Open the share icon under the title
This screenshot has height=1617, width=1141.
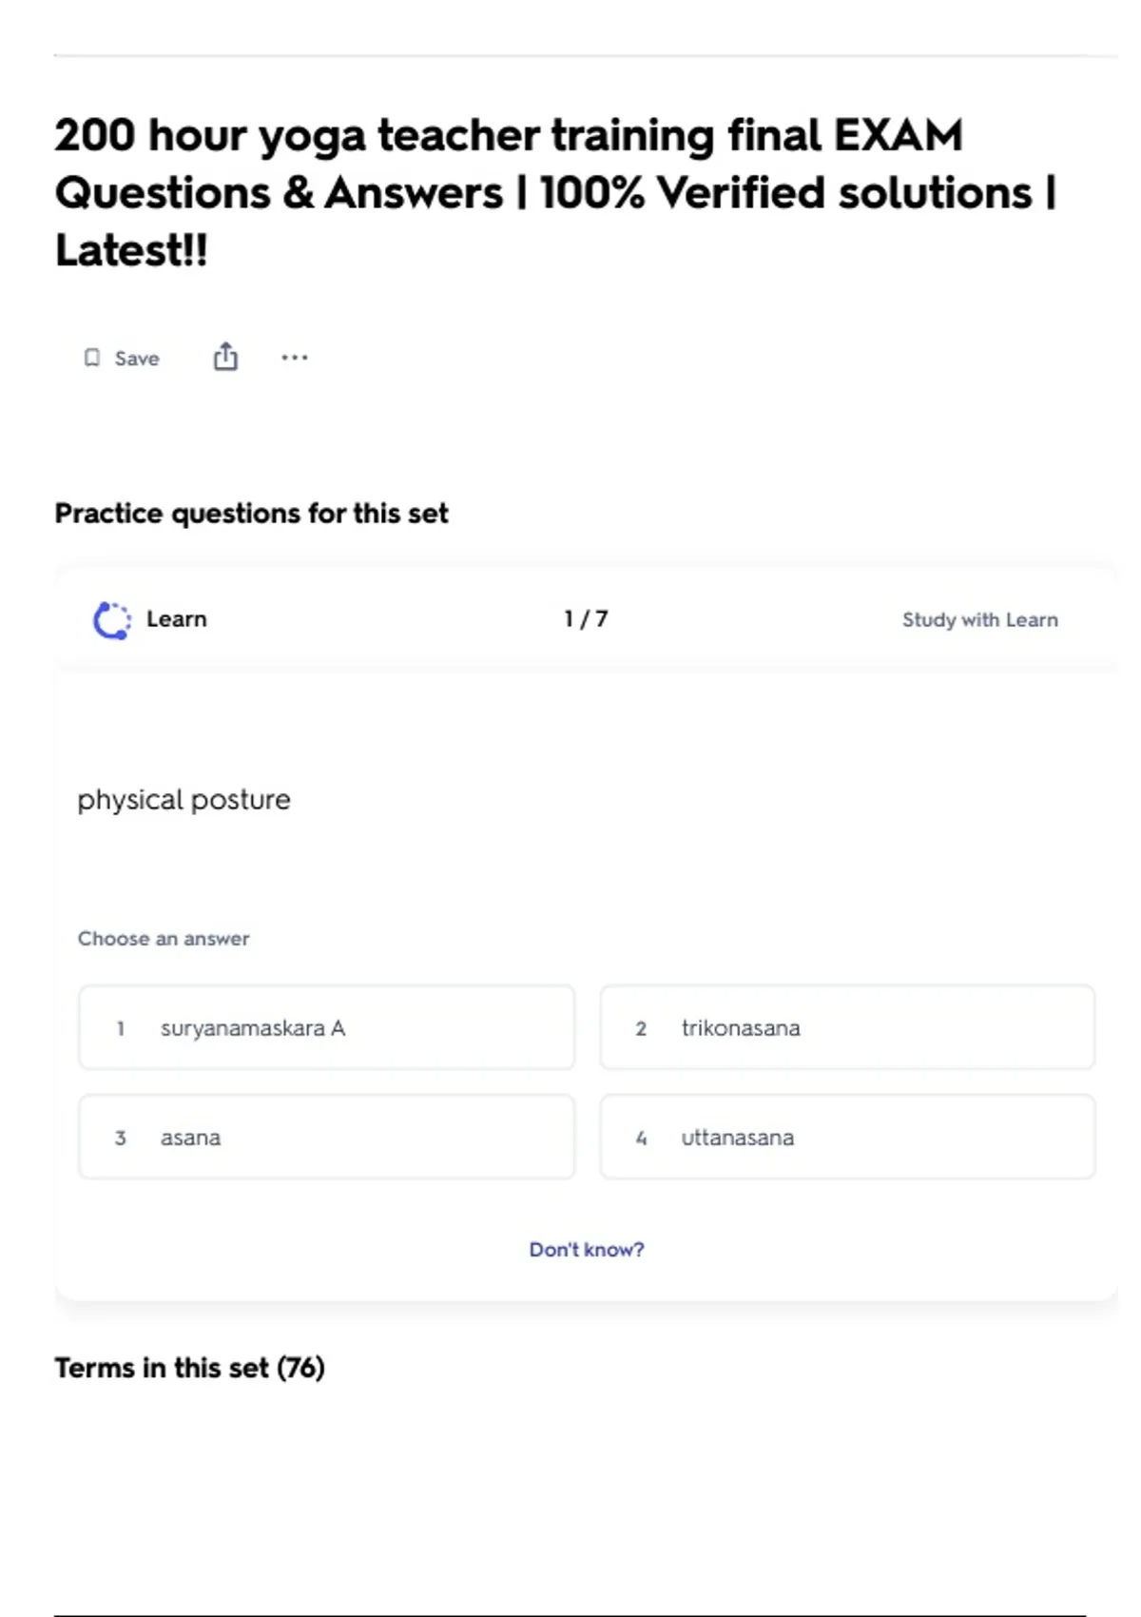pos(225,357)
